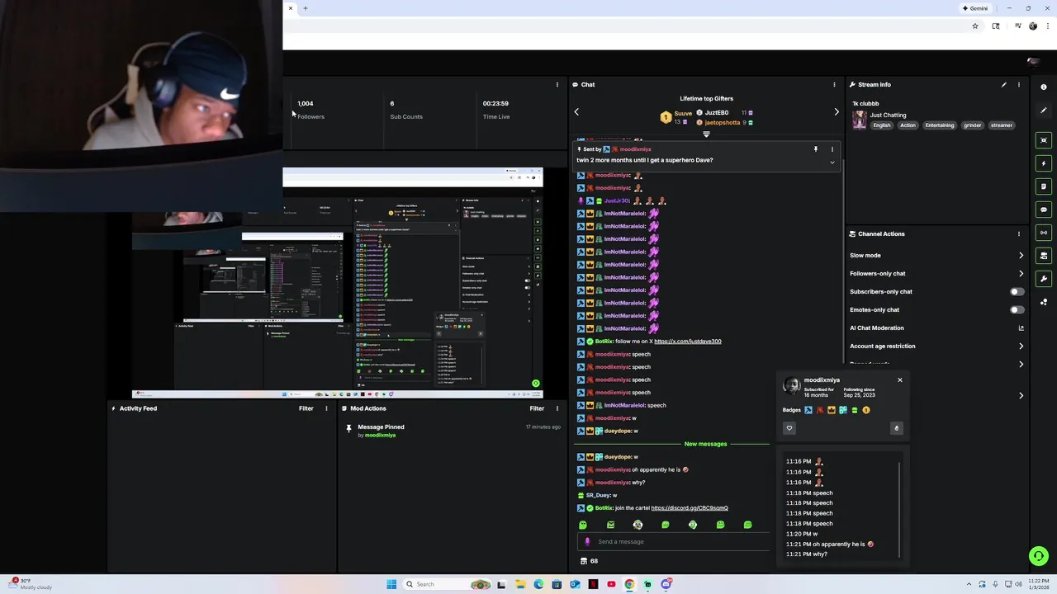The height and width of the screenshot is (594, 1057).
Task: Click the mute icon on moodiixmiya user card
Action: pyautogui.click(x=896, y=428)
